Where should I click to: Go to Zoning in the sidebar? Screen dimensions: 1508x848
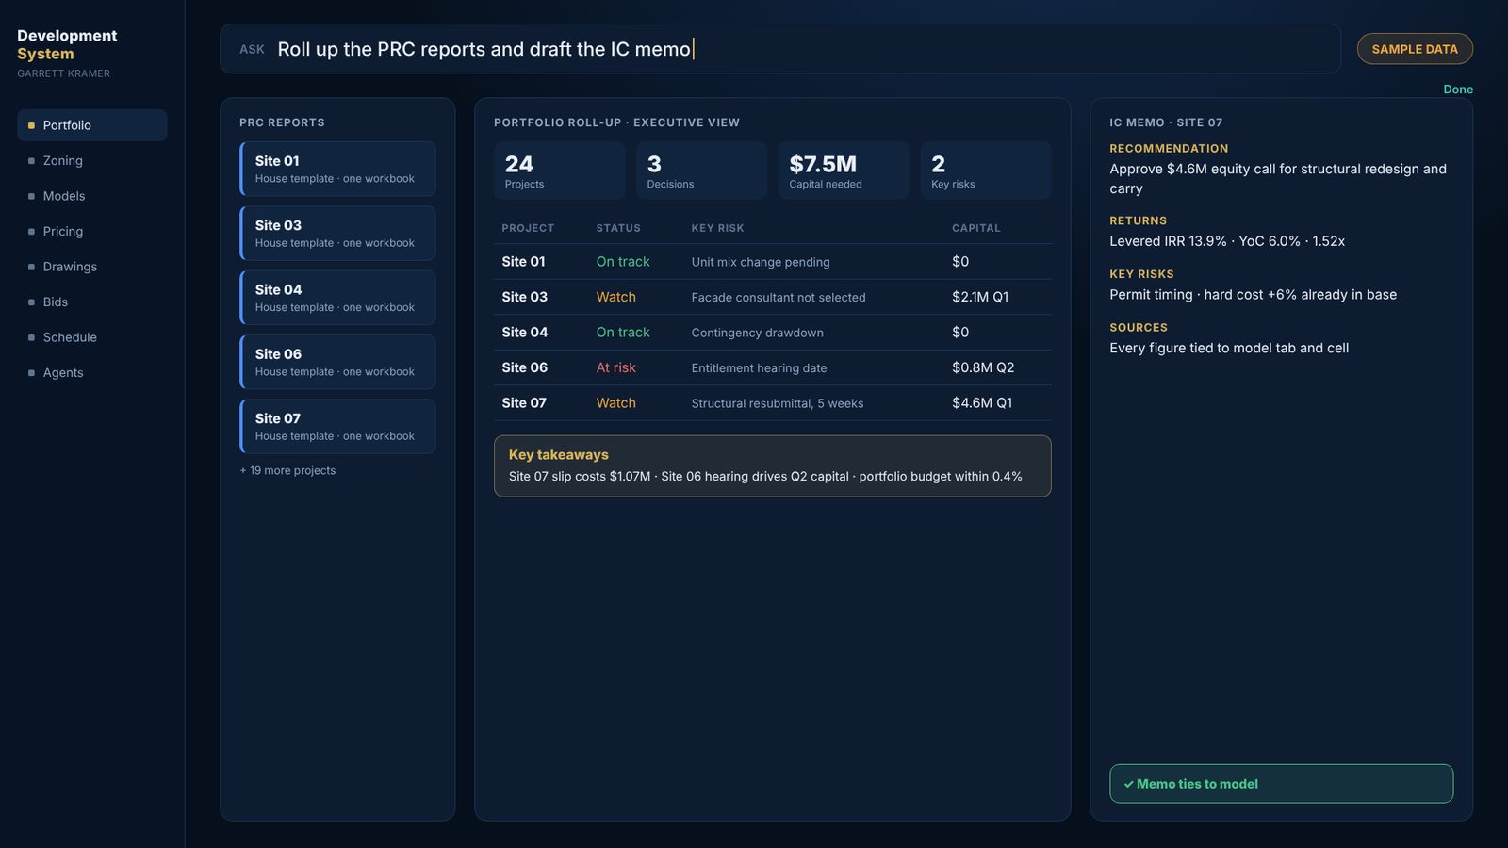coord(92,161)
